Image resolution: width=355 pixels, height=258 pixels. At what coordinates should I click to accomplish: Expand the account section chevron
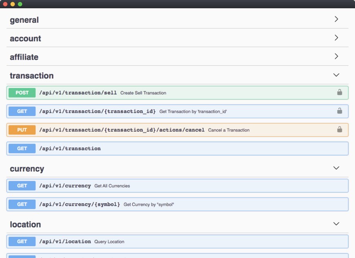[336, 38]
